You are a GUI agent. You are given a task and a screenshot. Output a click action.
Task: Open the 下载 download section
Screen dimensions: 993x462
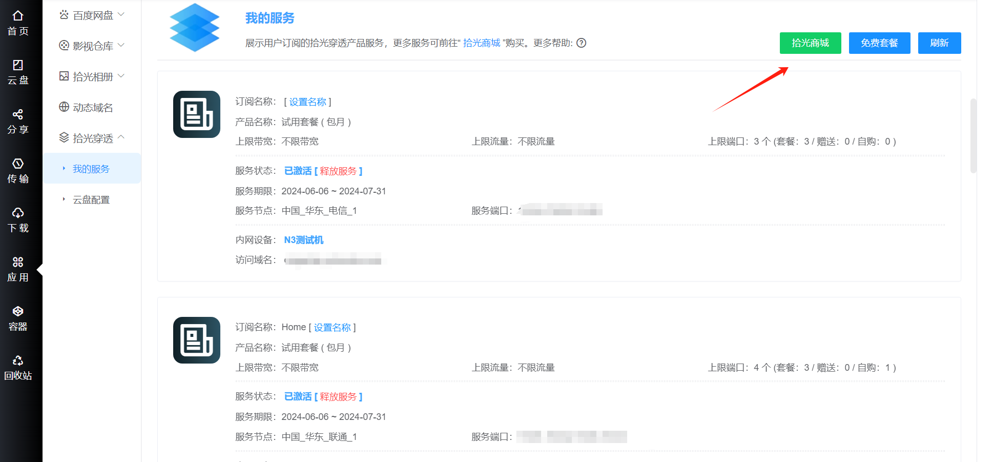click(18, 220)
